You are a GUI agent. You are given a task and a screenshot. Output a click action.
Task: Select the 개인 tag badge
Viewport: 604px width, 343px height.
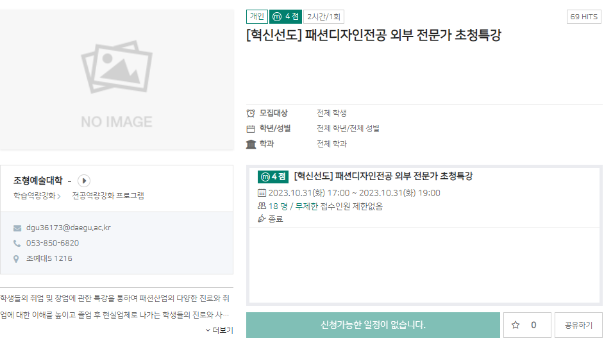(x=256, y=17)
